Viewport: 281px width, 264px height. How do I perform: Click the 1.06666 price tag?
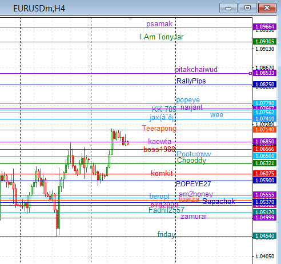pos(264,149)
